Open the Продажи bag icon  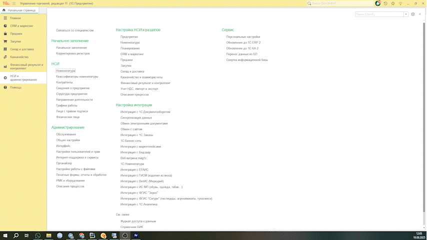[5, 33]
